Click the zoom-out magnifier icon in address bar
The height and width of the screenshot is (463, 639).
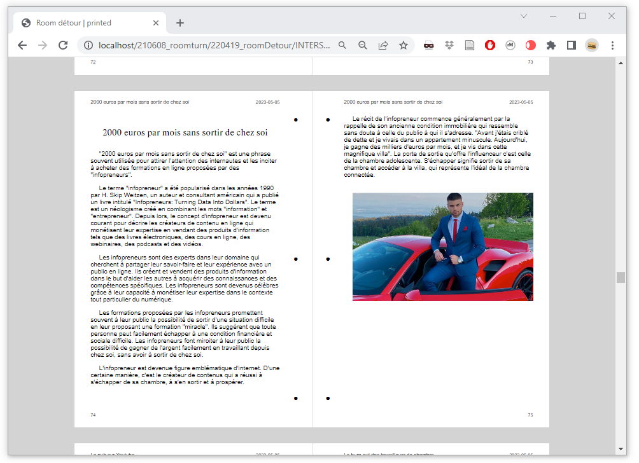363,45
